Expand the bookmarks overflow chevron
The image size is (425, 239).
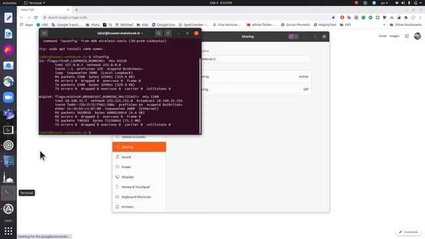pyautogui.click(x=384, y=25)
